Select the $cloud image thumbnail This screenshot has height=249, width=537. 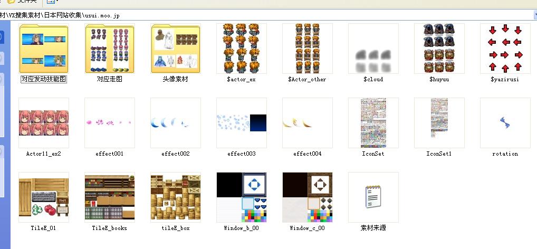373,49
